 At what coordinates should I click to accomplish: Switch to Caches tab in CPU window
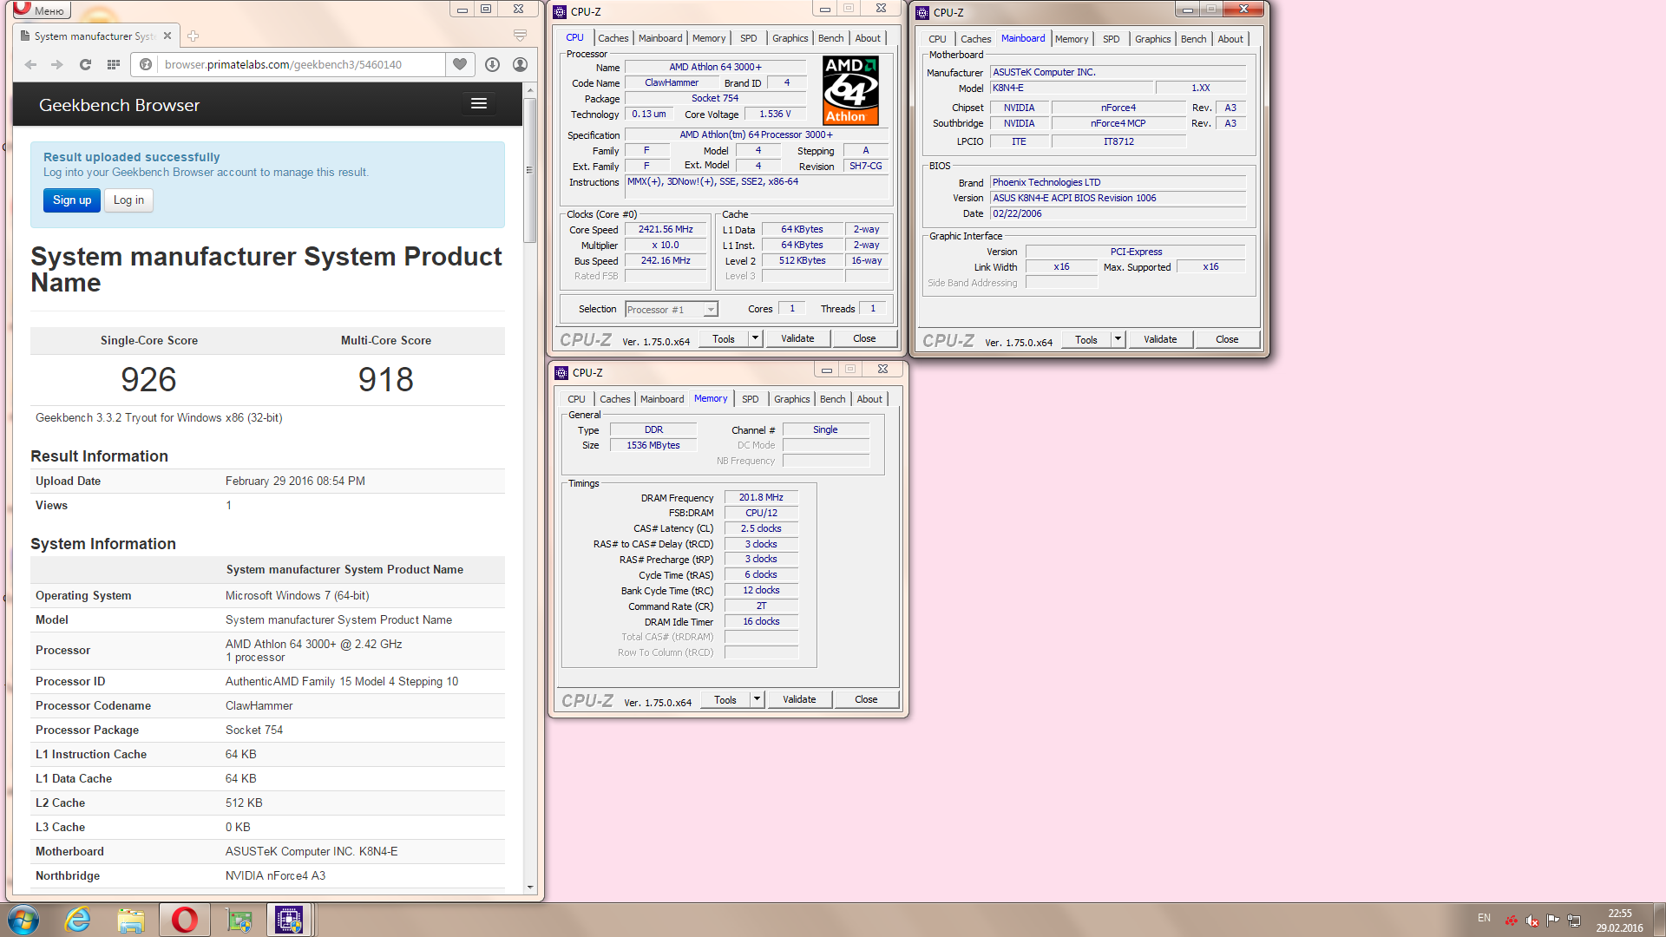pyautogui.click(x=613, y=38)
